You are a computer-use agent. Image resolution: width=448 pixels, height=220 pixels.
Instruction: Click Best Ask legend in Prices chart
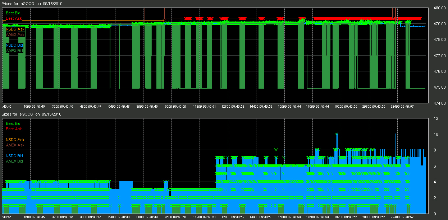tap(14, 18)
